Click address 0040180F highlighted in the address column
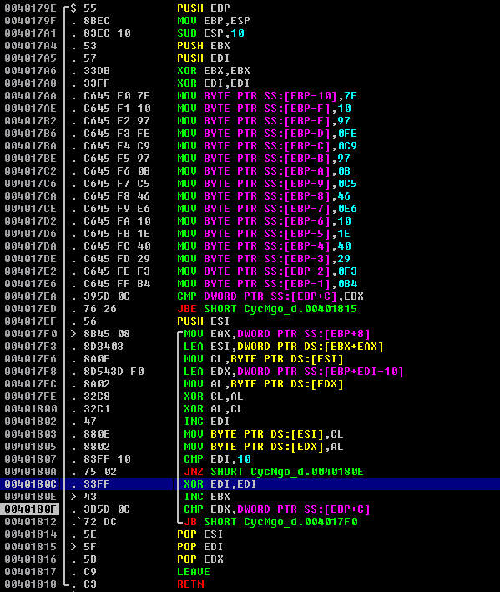 click(30, 509)
